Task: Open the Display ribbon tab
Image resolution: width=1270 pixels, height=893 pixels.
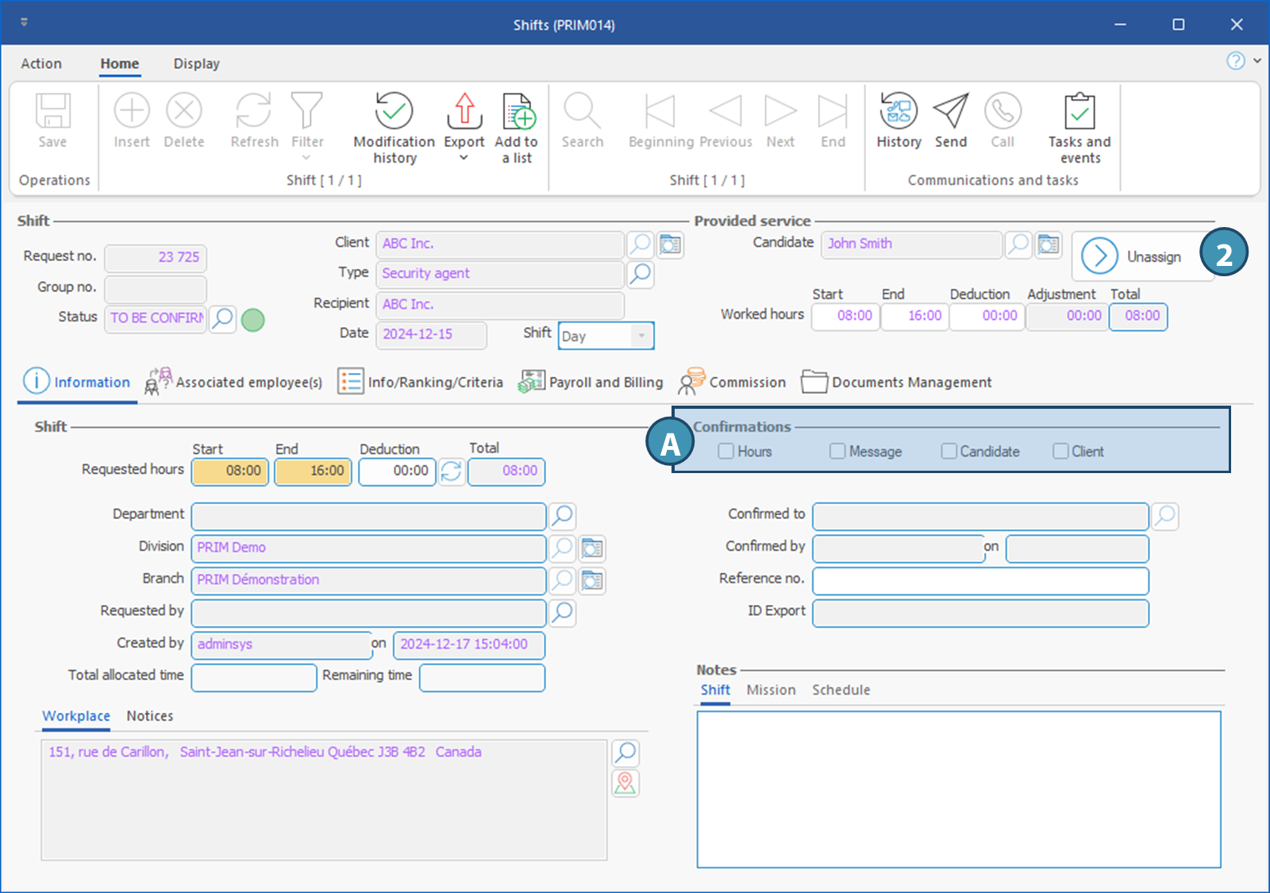Action: tap(196, 64)
